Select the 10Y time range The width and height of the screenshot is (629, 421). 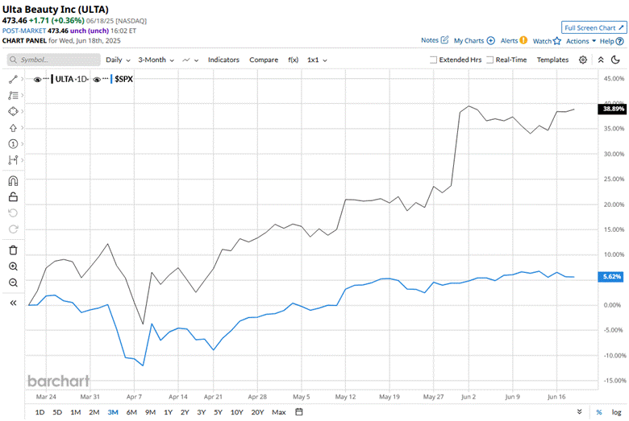236,412
